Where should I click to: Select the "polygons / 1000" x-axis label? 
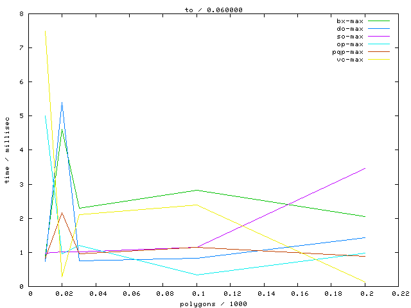pyautogui.click(x=214, y=304)
